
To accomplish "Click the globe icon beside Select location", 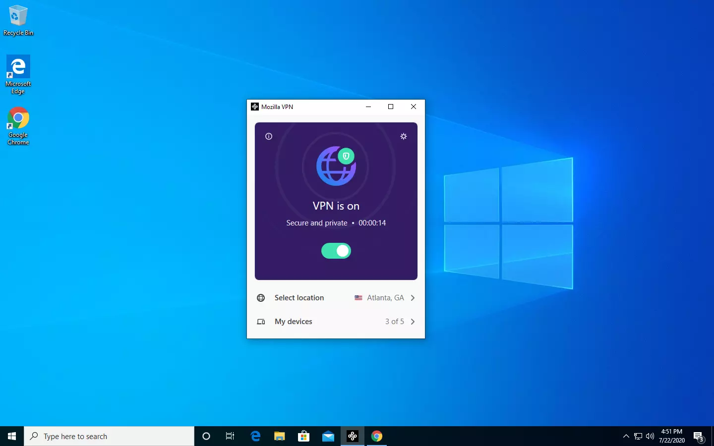I will pos(261,298).
